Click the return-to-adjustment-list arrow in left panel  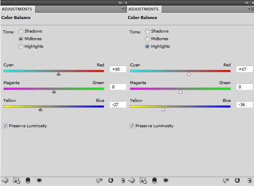click(x=5, y=180)
